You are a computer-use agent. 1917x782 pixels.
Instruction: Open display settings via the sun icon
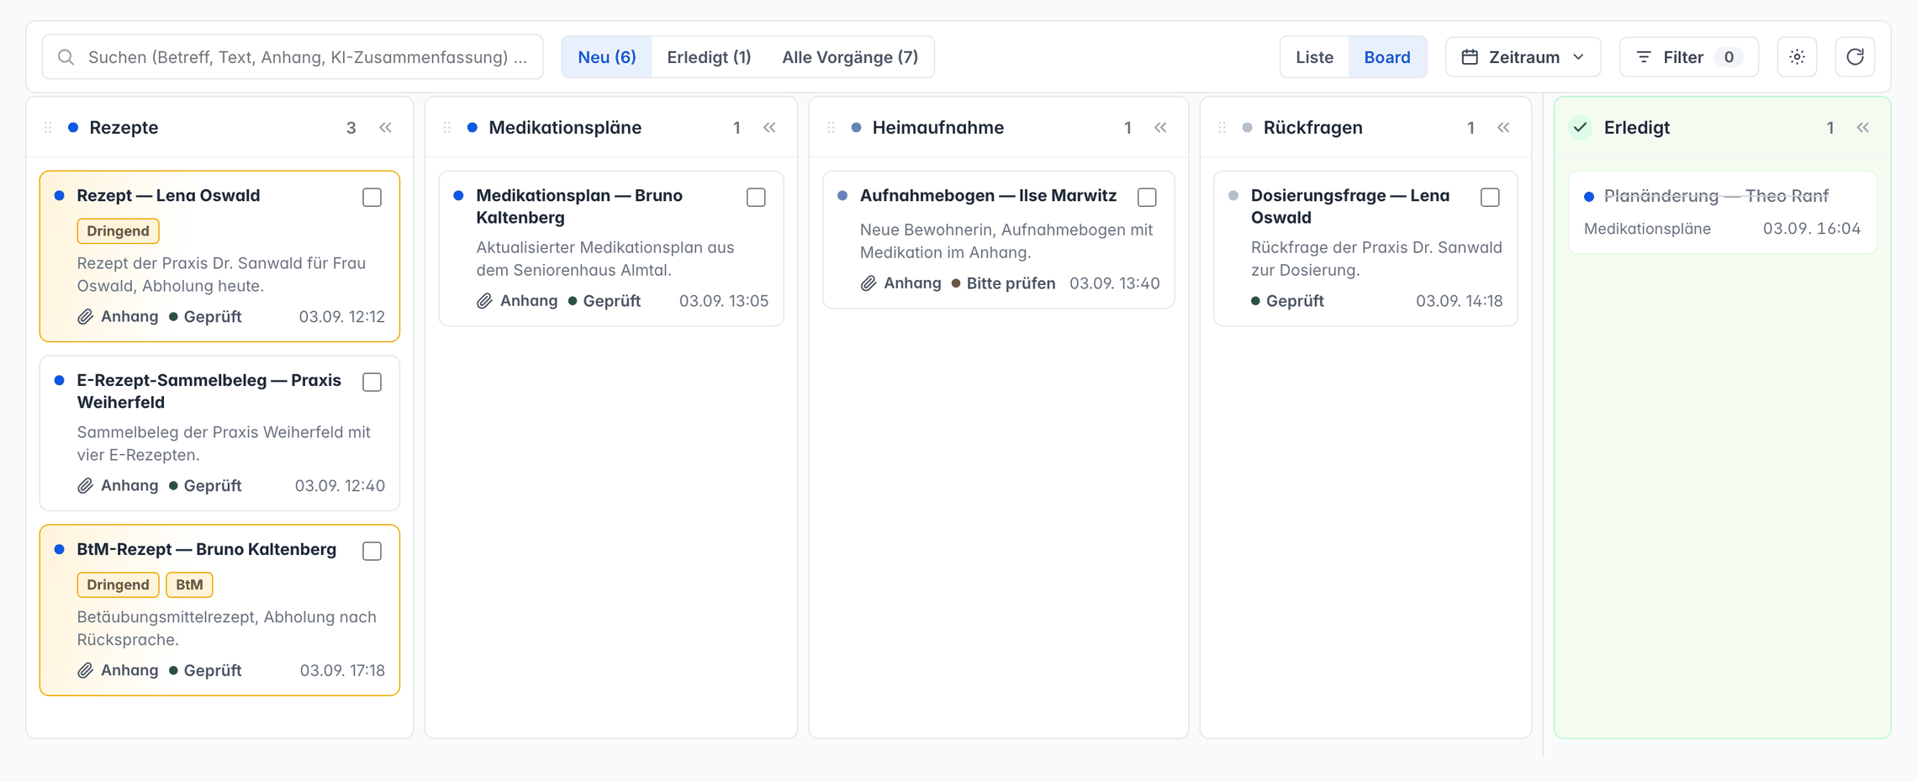(x=1797, y=57)
